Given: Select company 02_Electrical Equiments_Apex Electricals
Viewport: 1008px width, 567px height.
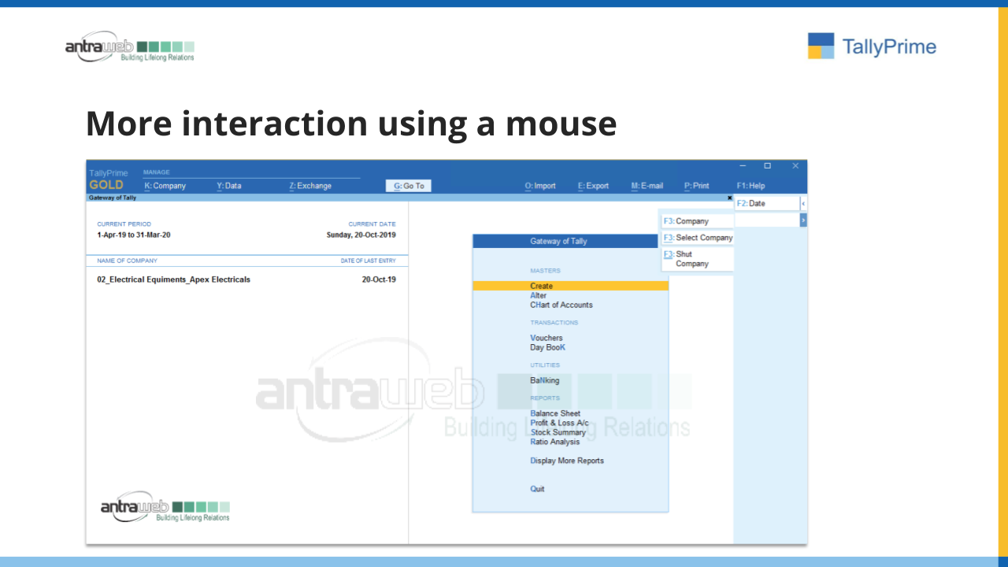Looking at the screenshot, I should 174,280.
